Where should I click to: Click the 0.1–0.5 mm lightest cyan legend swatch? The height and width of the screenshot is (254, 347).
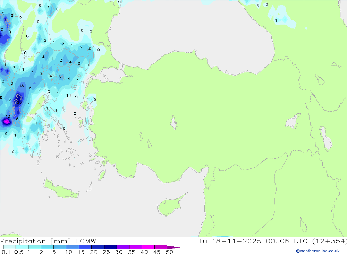tap(9, 247)
